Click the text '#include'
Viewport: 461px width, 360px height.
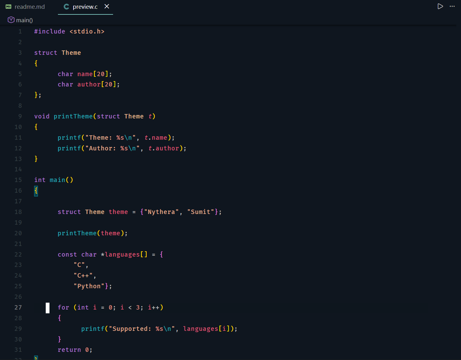[50, 31]
